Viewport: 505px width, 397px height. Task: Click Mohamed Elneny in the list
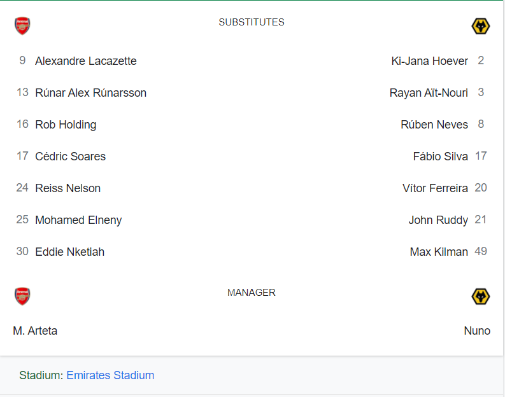78,220
